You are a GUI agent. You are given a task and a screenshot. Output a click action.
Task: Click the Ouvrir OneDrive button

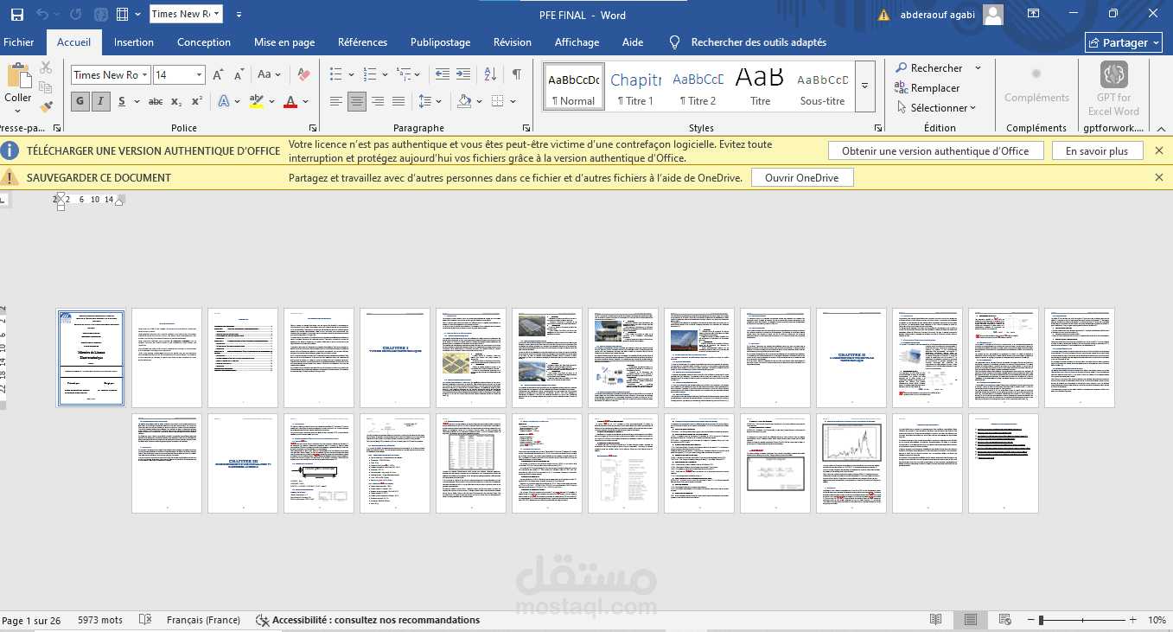pos(803,177)
